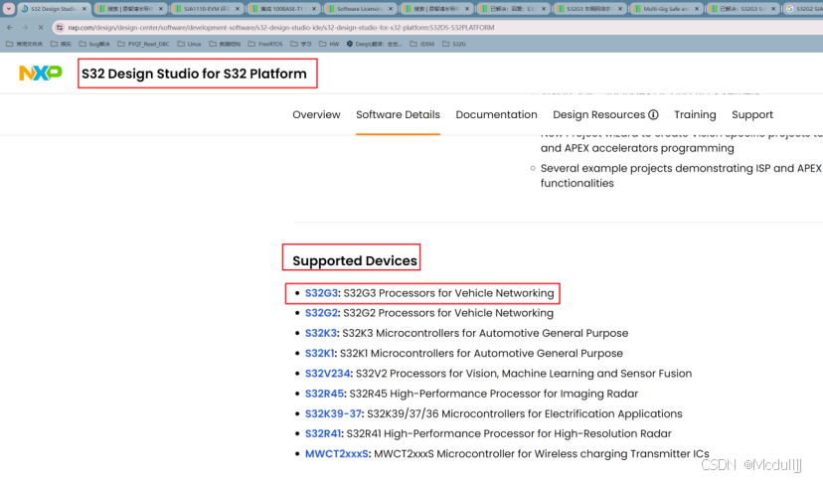
Task: Open the IDSM bookmark folder
Action: click(422, 44)
